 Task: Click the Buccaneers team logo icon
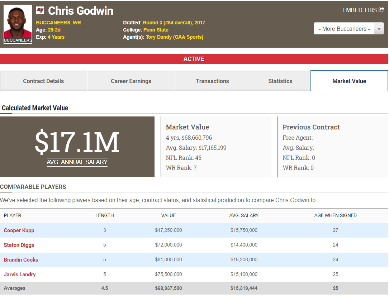coord(40,10)
